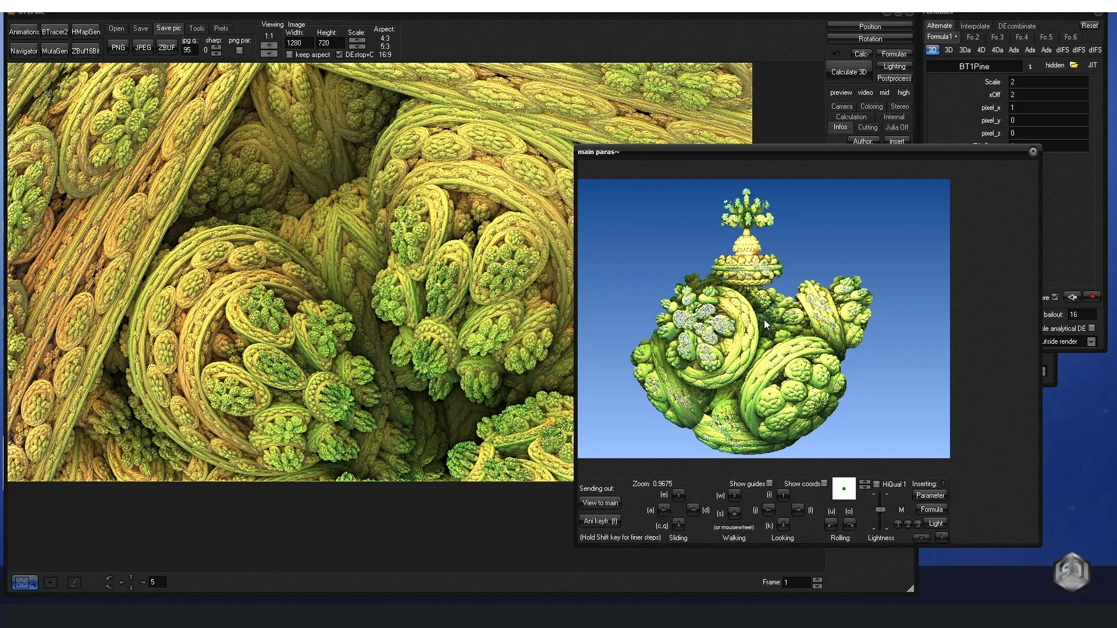Click the View to main button

pos(600,502)
